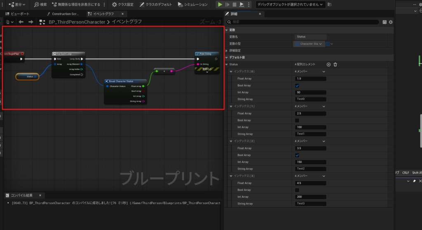Uncheck Bool Array for index 0
The height and width of the screenshot is (230, 422).
(297, 86)
